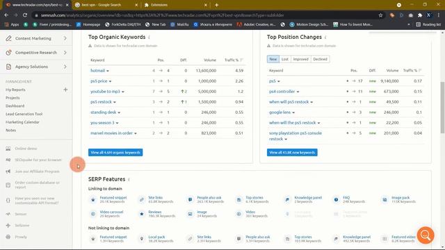445x250 pixels.
Task: Click the Knowledge panel icon, Linking to domain
Action: 287,199
